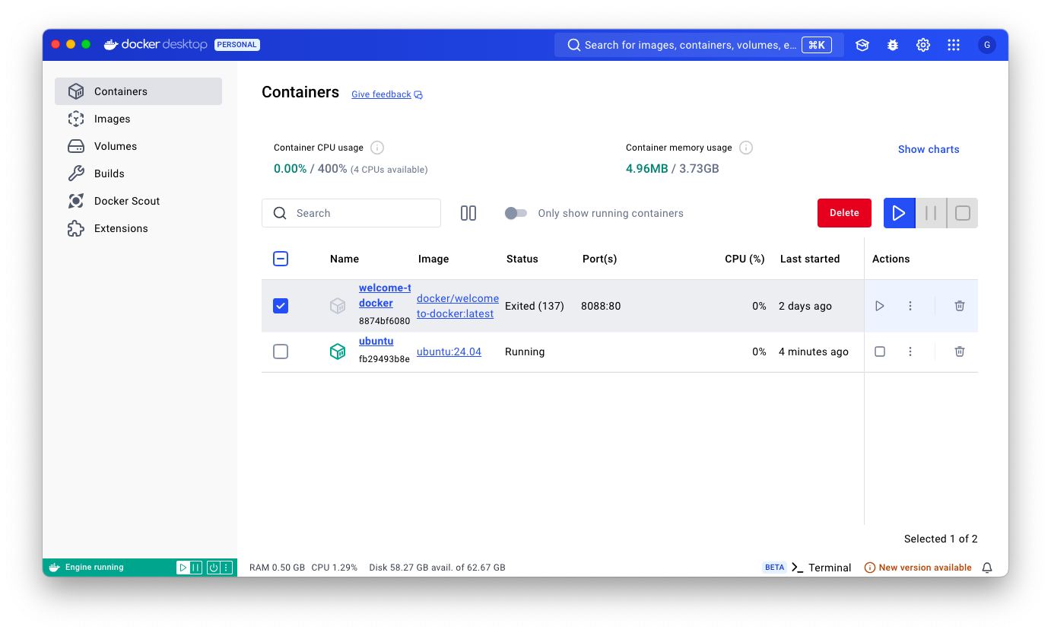Viewport: 1051px width, 633px height.
Task: Click the Learning Center graduation cap icon
Action: tap(862, 45)
